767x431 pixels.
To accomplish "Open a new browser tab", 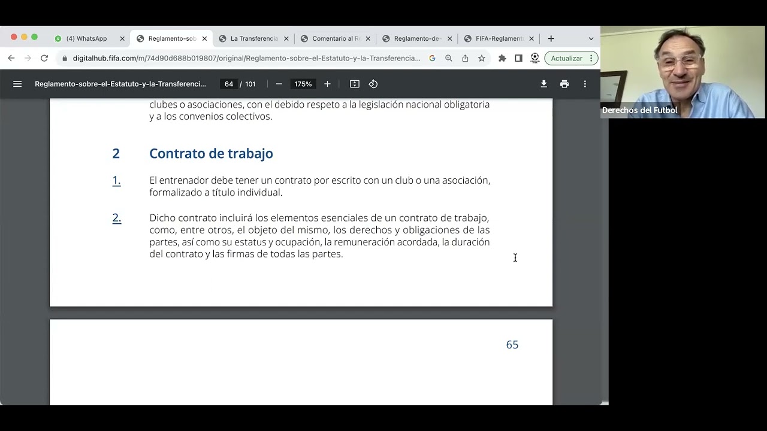I will (551, 38).
